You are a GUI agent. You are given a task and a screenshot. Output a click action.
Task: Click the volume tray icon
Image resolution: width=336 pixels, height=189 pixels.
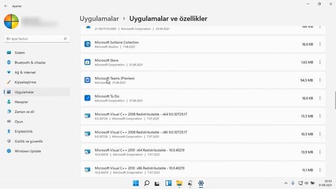[x=307, y=183]
